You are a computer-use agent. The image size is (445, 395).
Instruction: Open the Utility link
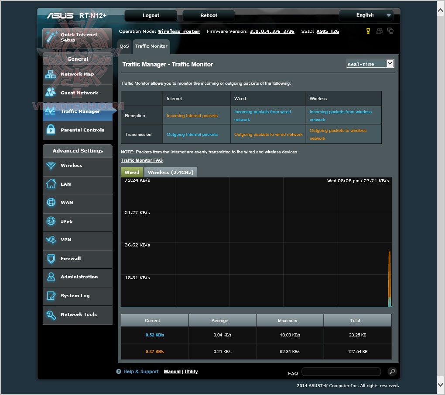pyautogui.click(x=191, y=371)
